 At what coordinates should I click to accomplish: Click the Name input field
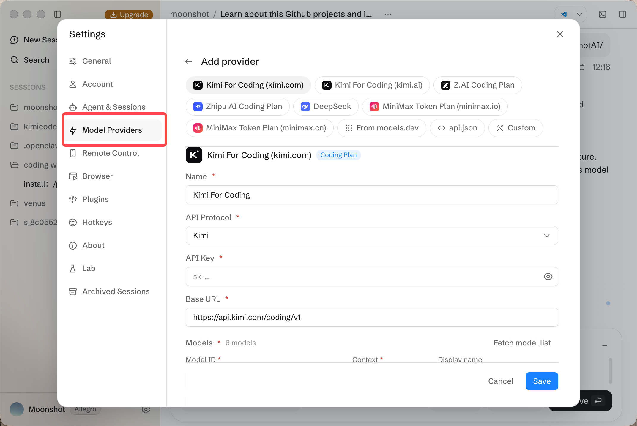[x=372, y=195]
